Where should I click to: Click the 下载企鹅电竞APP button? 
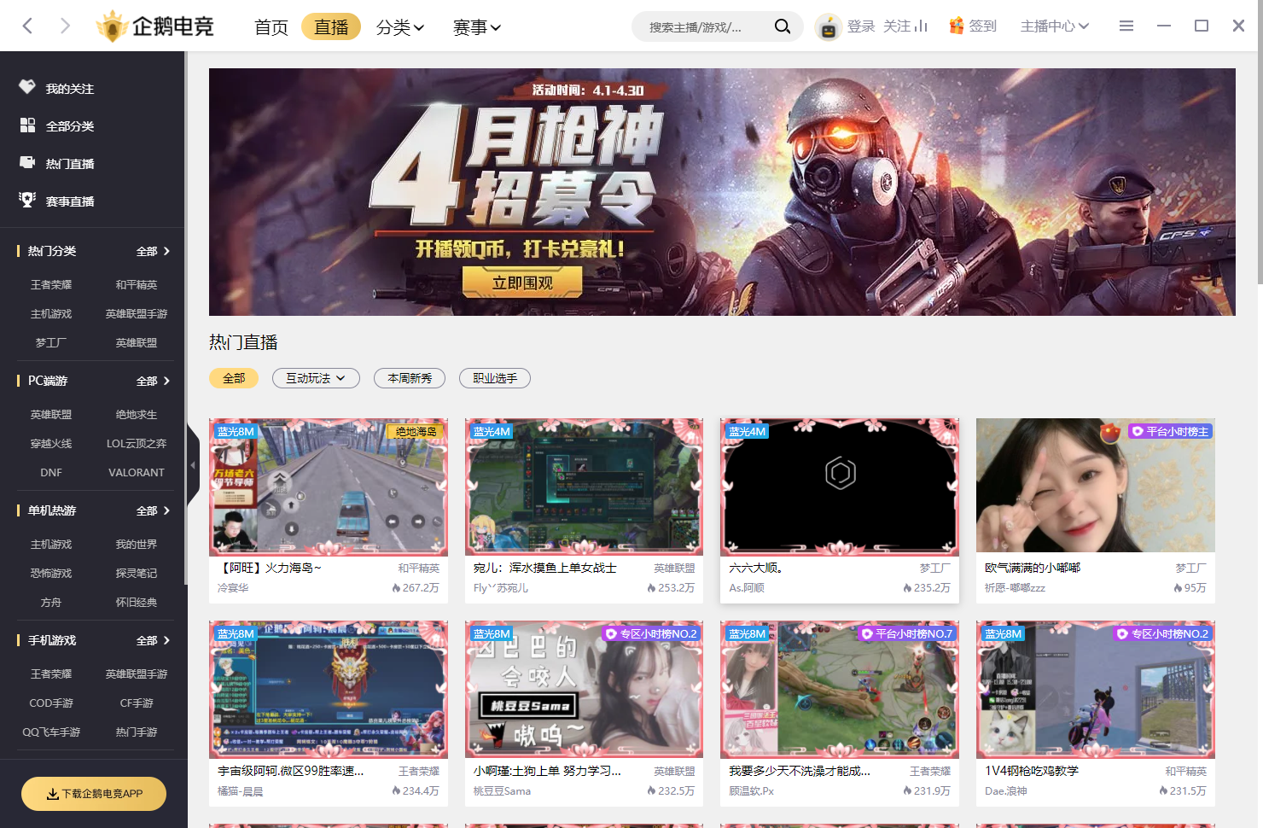pos(94,794)
